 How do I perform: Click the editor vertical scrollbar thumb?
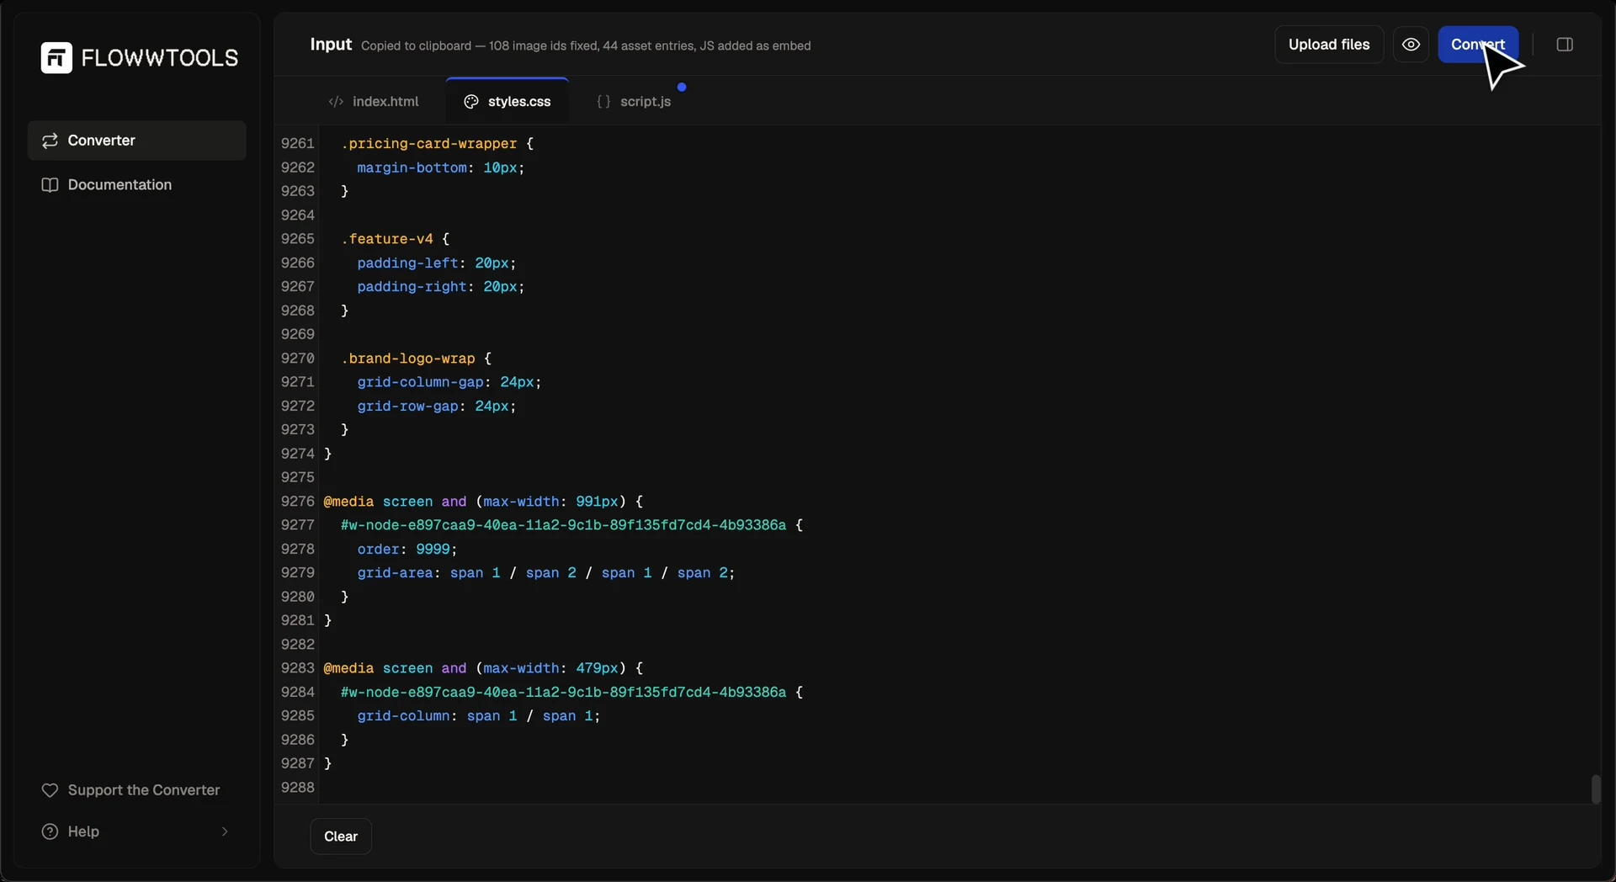pos(1596,789)
